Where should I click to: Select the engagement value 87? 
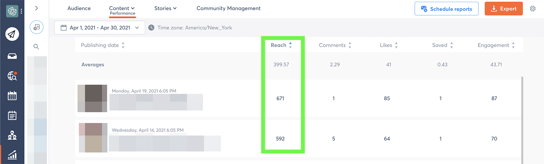click(x=494, y=99)
